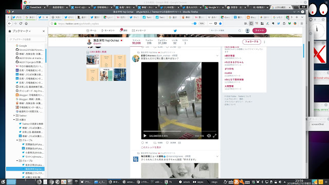Click the Twitter bird logo in header

pos(175,31)
